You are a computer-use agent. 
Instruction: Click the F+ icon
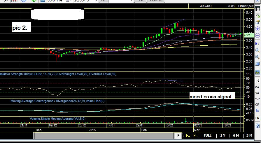tap(188, 136)
